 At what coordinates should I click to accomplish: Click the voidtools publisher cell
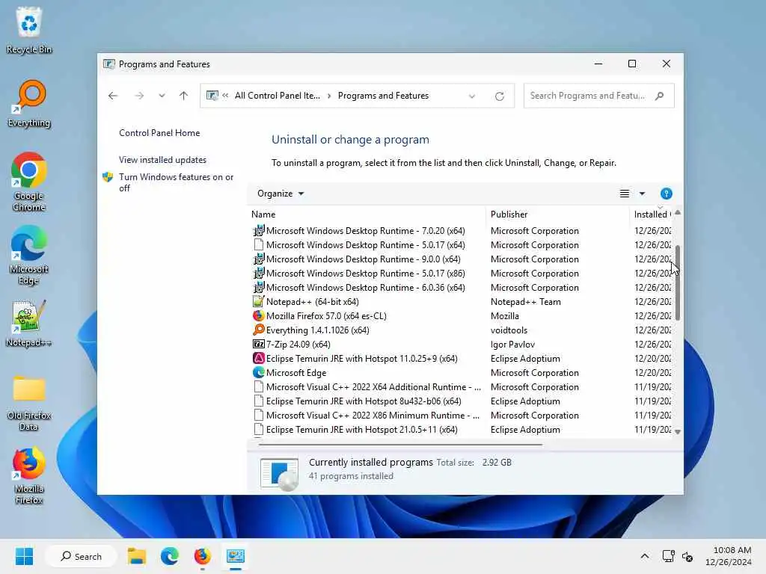pyautogui.click(x=509, y=330)
